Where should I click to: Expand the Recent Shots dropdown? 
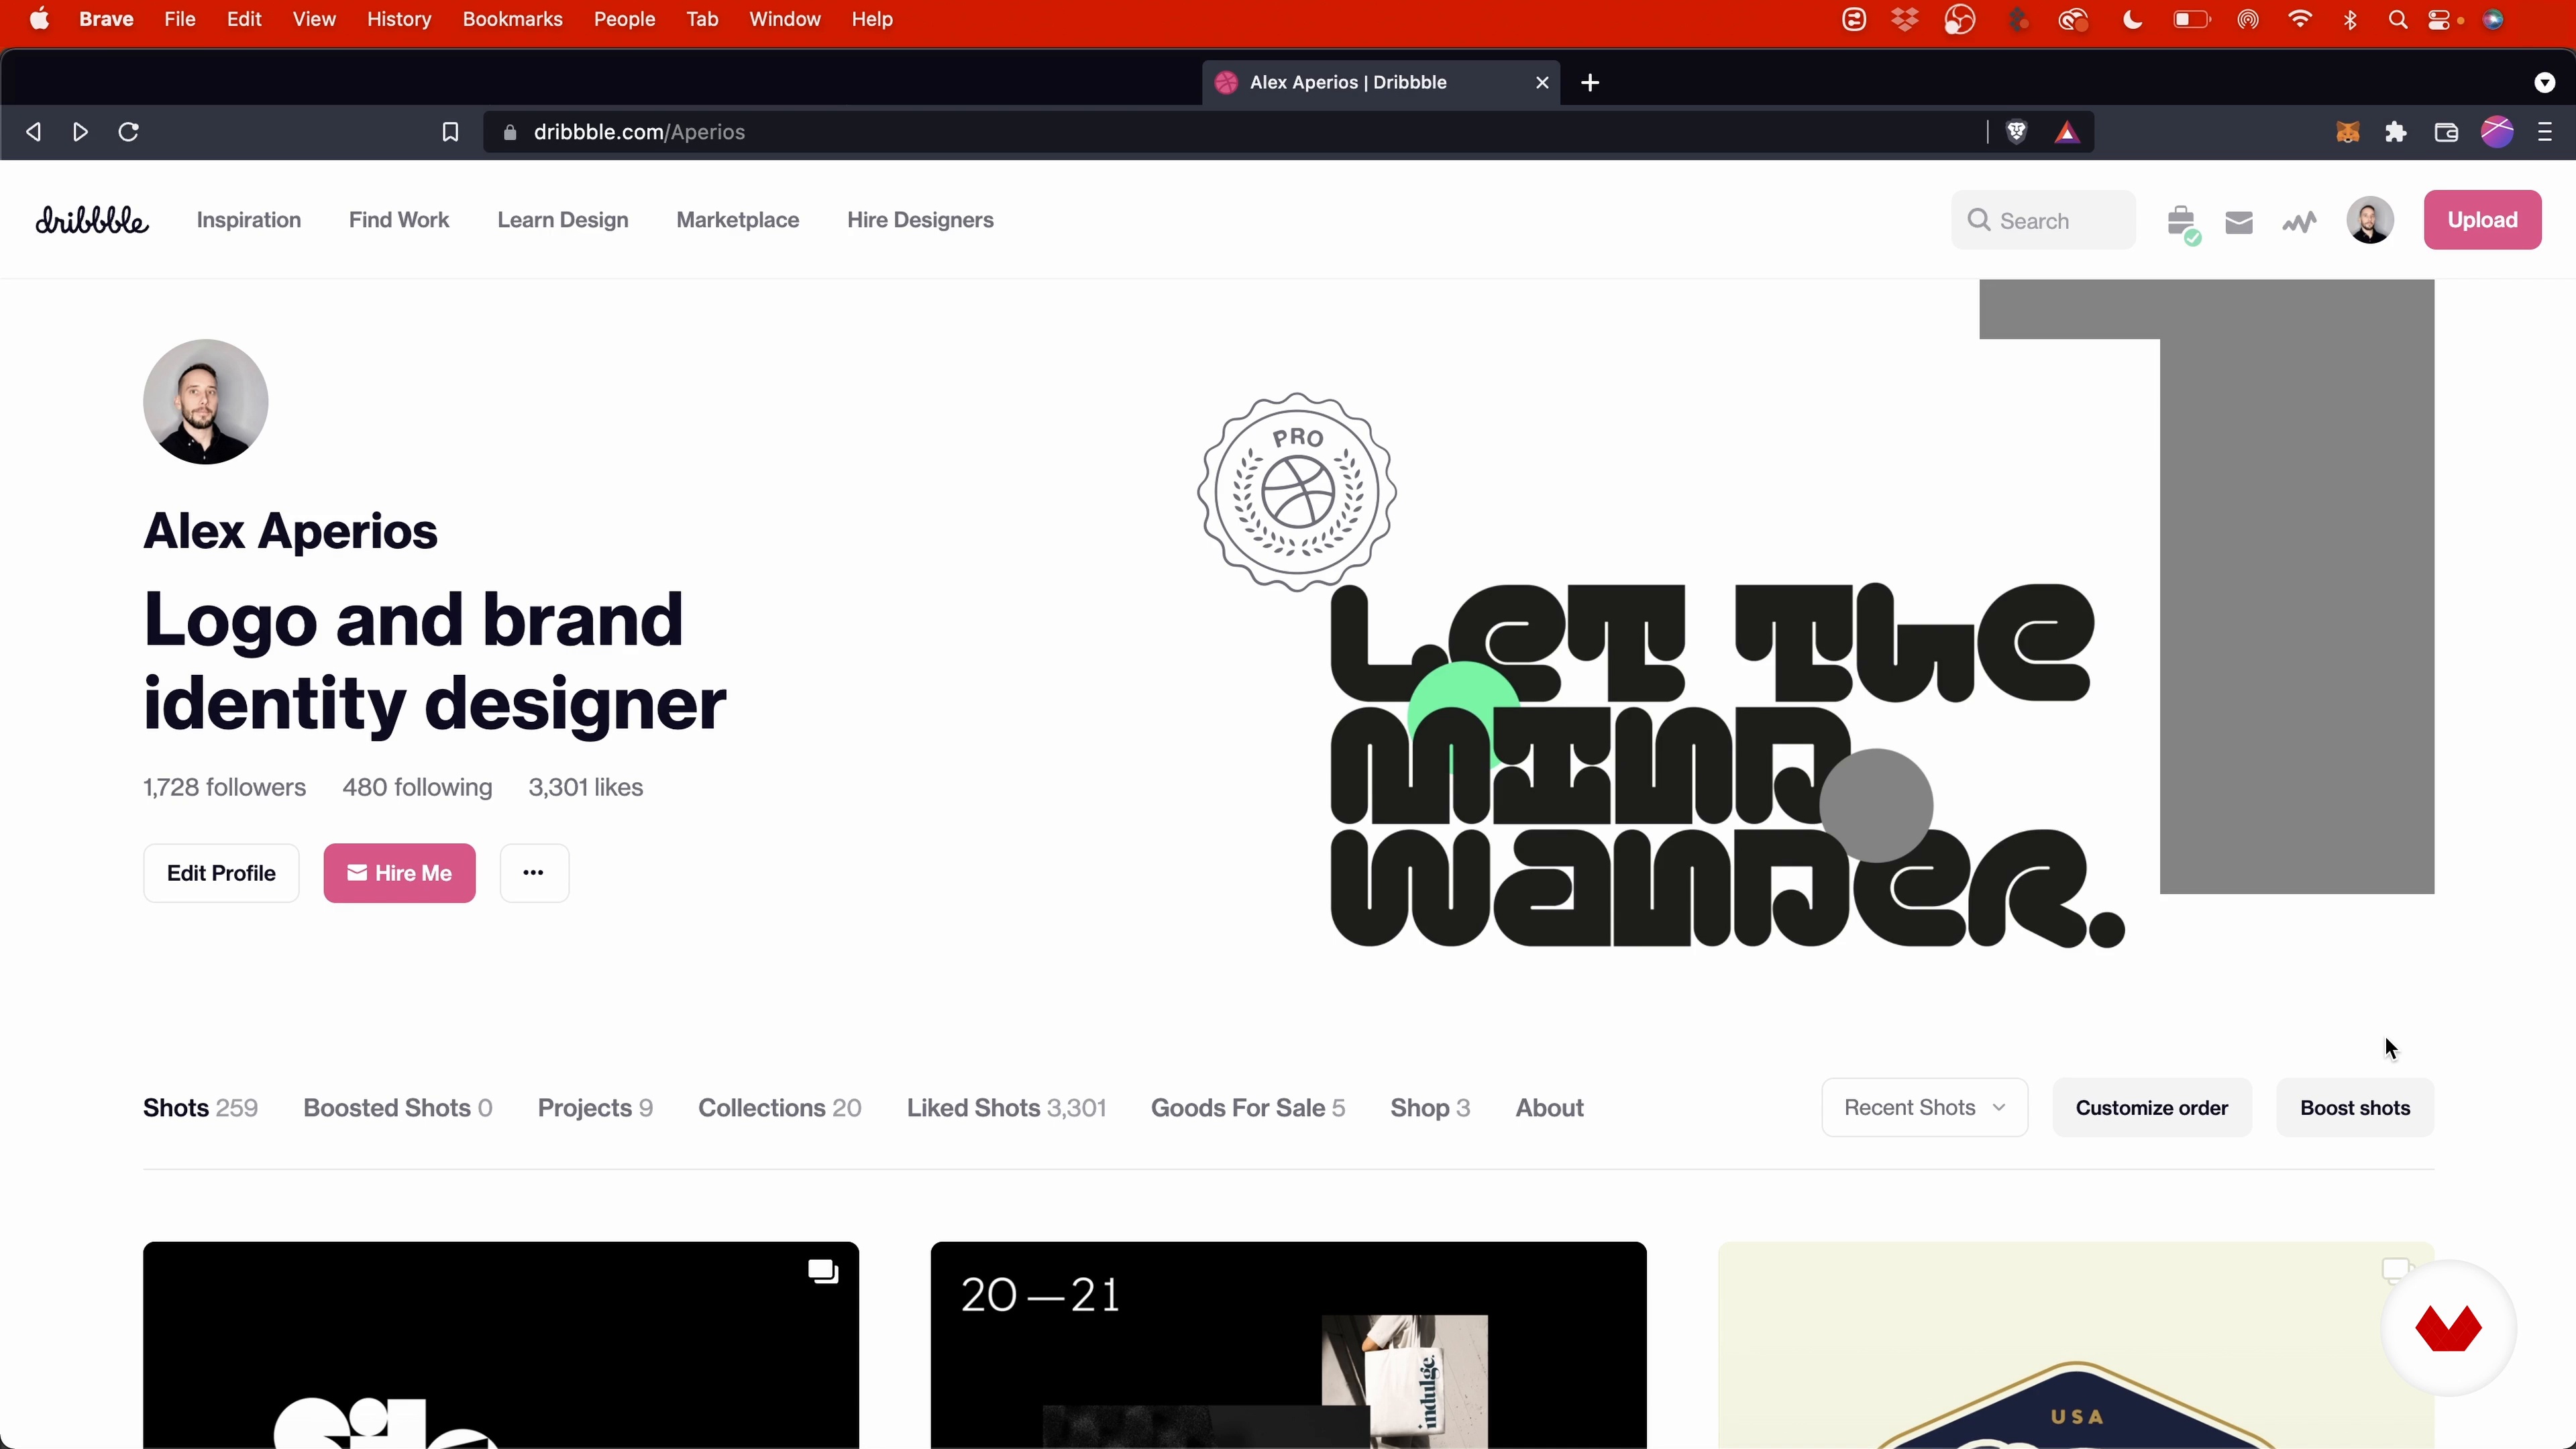pyautogui.click(x=1924, y=1107)
